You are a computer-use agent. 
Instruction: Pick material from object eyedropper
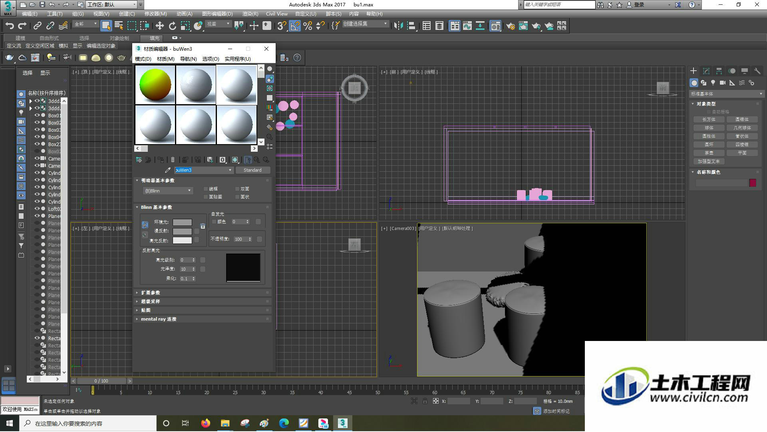click(x=168, y=170)
